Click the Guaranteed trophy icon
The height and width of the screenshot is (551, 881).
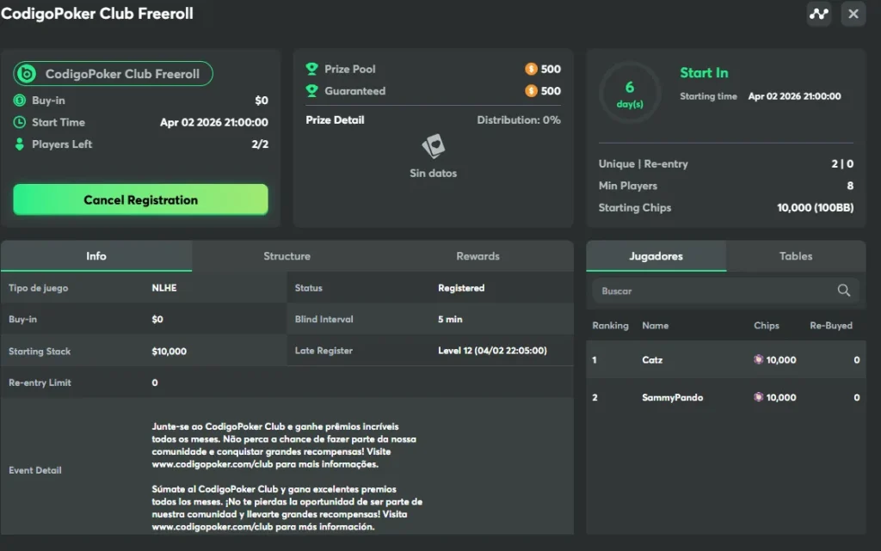pos(311,91)
